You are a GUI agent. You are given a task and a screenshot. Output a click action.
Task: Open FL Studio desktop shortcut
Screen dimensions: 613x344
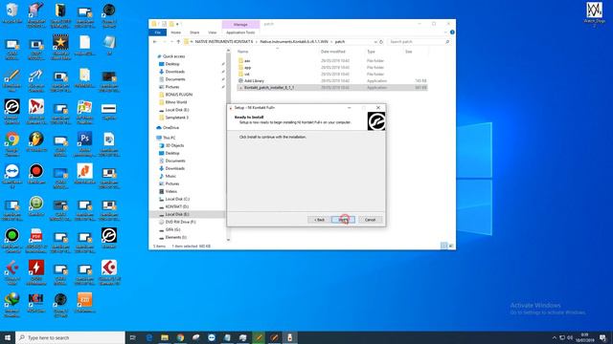tap(36, 142)
